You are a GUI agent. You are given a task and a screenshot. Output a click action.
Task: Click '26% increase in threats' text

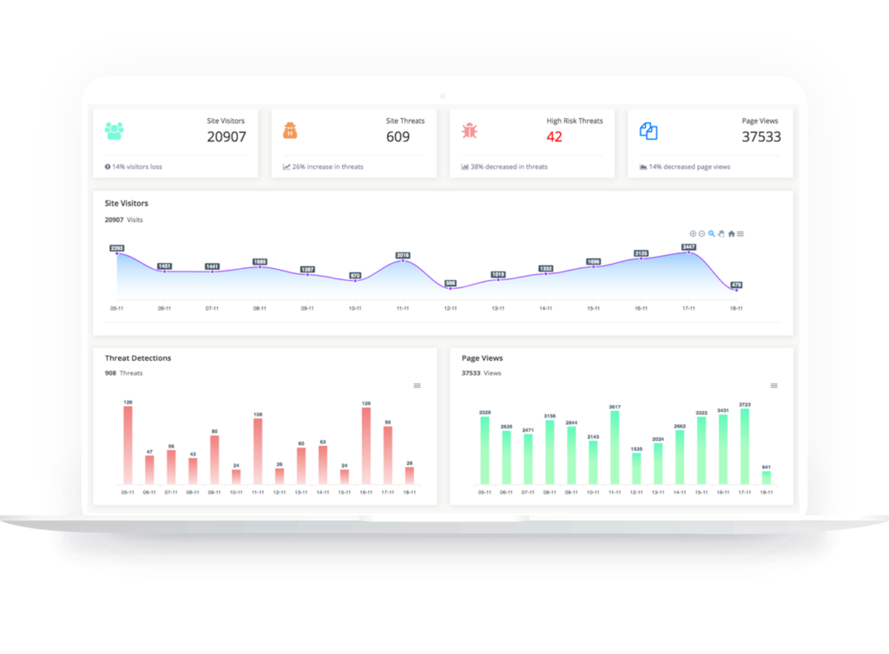click(x=327, y=167)
